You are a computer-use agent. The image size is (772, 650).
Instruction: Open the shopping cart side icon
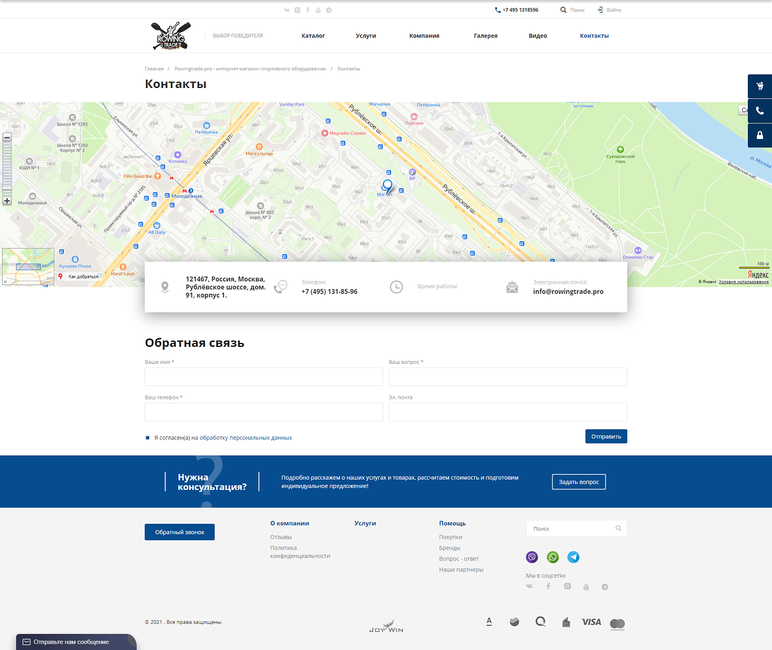coord(760,86)
